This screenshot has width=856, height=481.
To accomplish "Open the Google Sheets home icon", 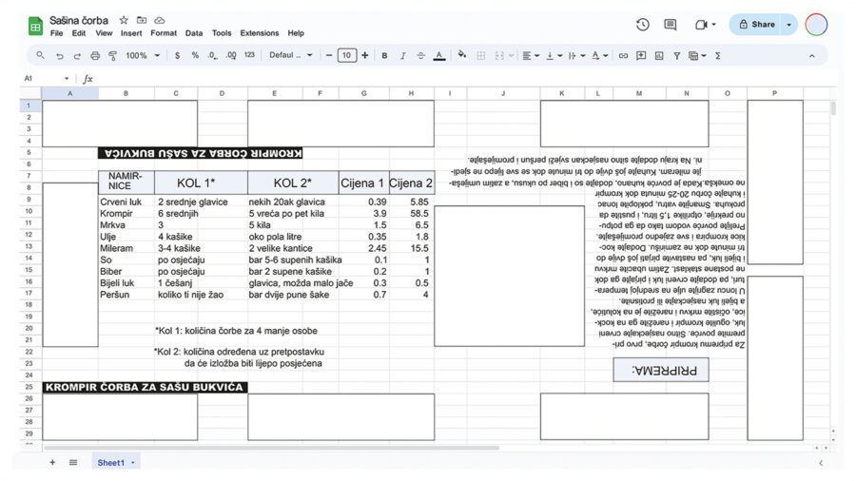I will coord(35,27).
